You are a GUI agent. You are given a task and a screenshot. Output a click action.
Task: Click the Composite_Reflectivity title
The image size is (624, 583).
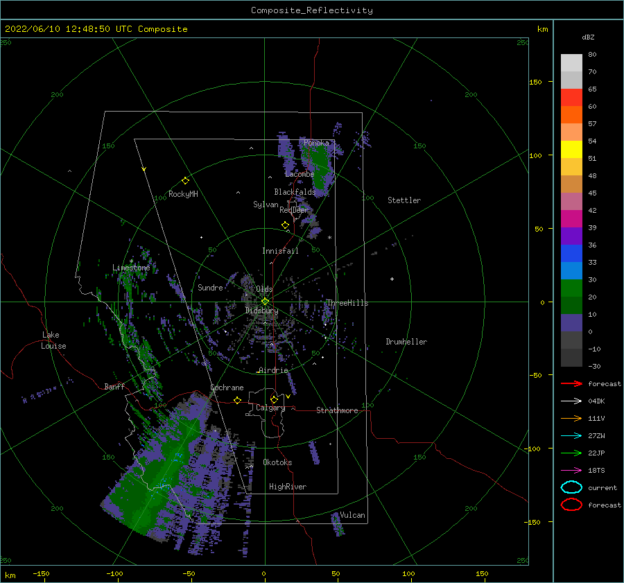click(x=312, y=10)
